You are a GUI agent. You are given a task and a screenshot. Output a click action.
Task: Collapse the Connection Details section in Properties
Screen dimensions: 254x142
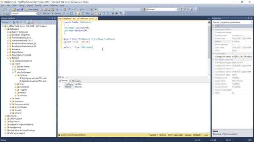(x=214, y=60)
